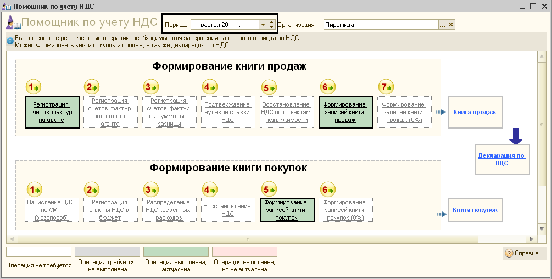Screen dimensions: 552x279
Task: Click the horizontal scrollbar left arrow
Action: coord(12,239)
